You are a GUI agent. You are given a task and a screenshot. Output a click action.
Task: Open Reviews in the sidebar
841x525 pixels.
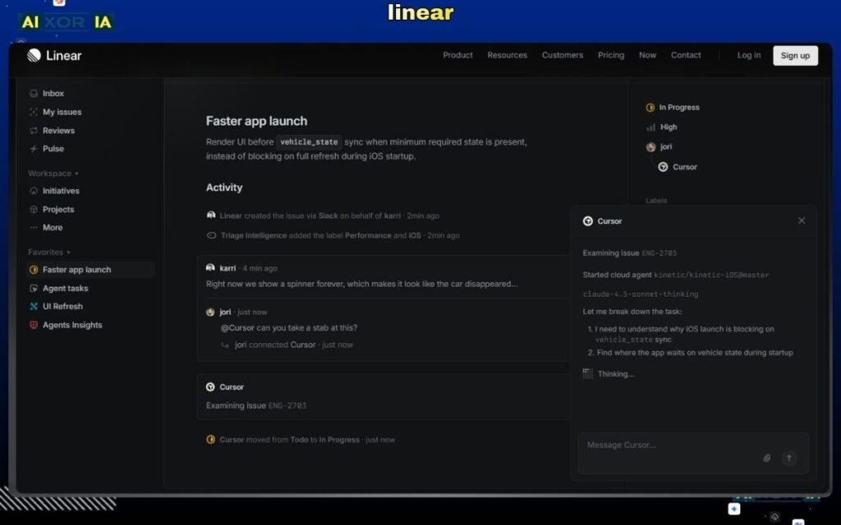click(34, 130)
